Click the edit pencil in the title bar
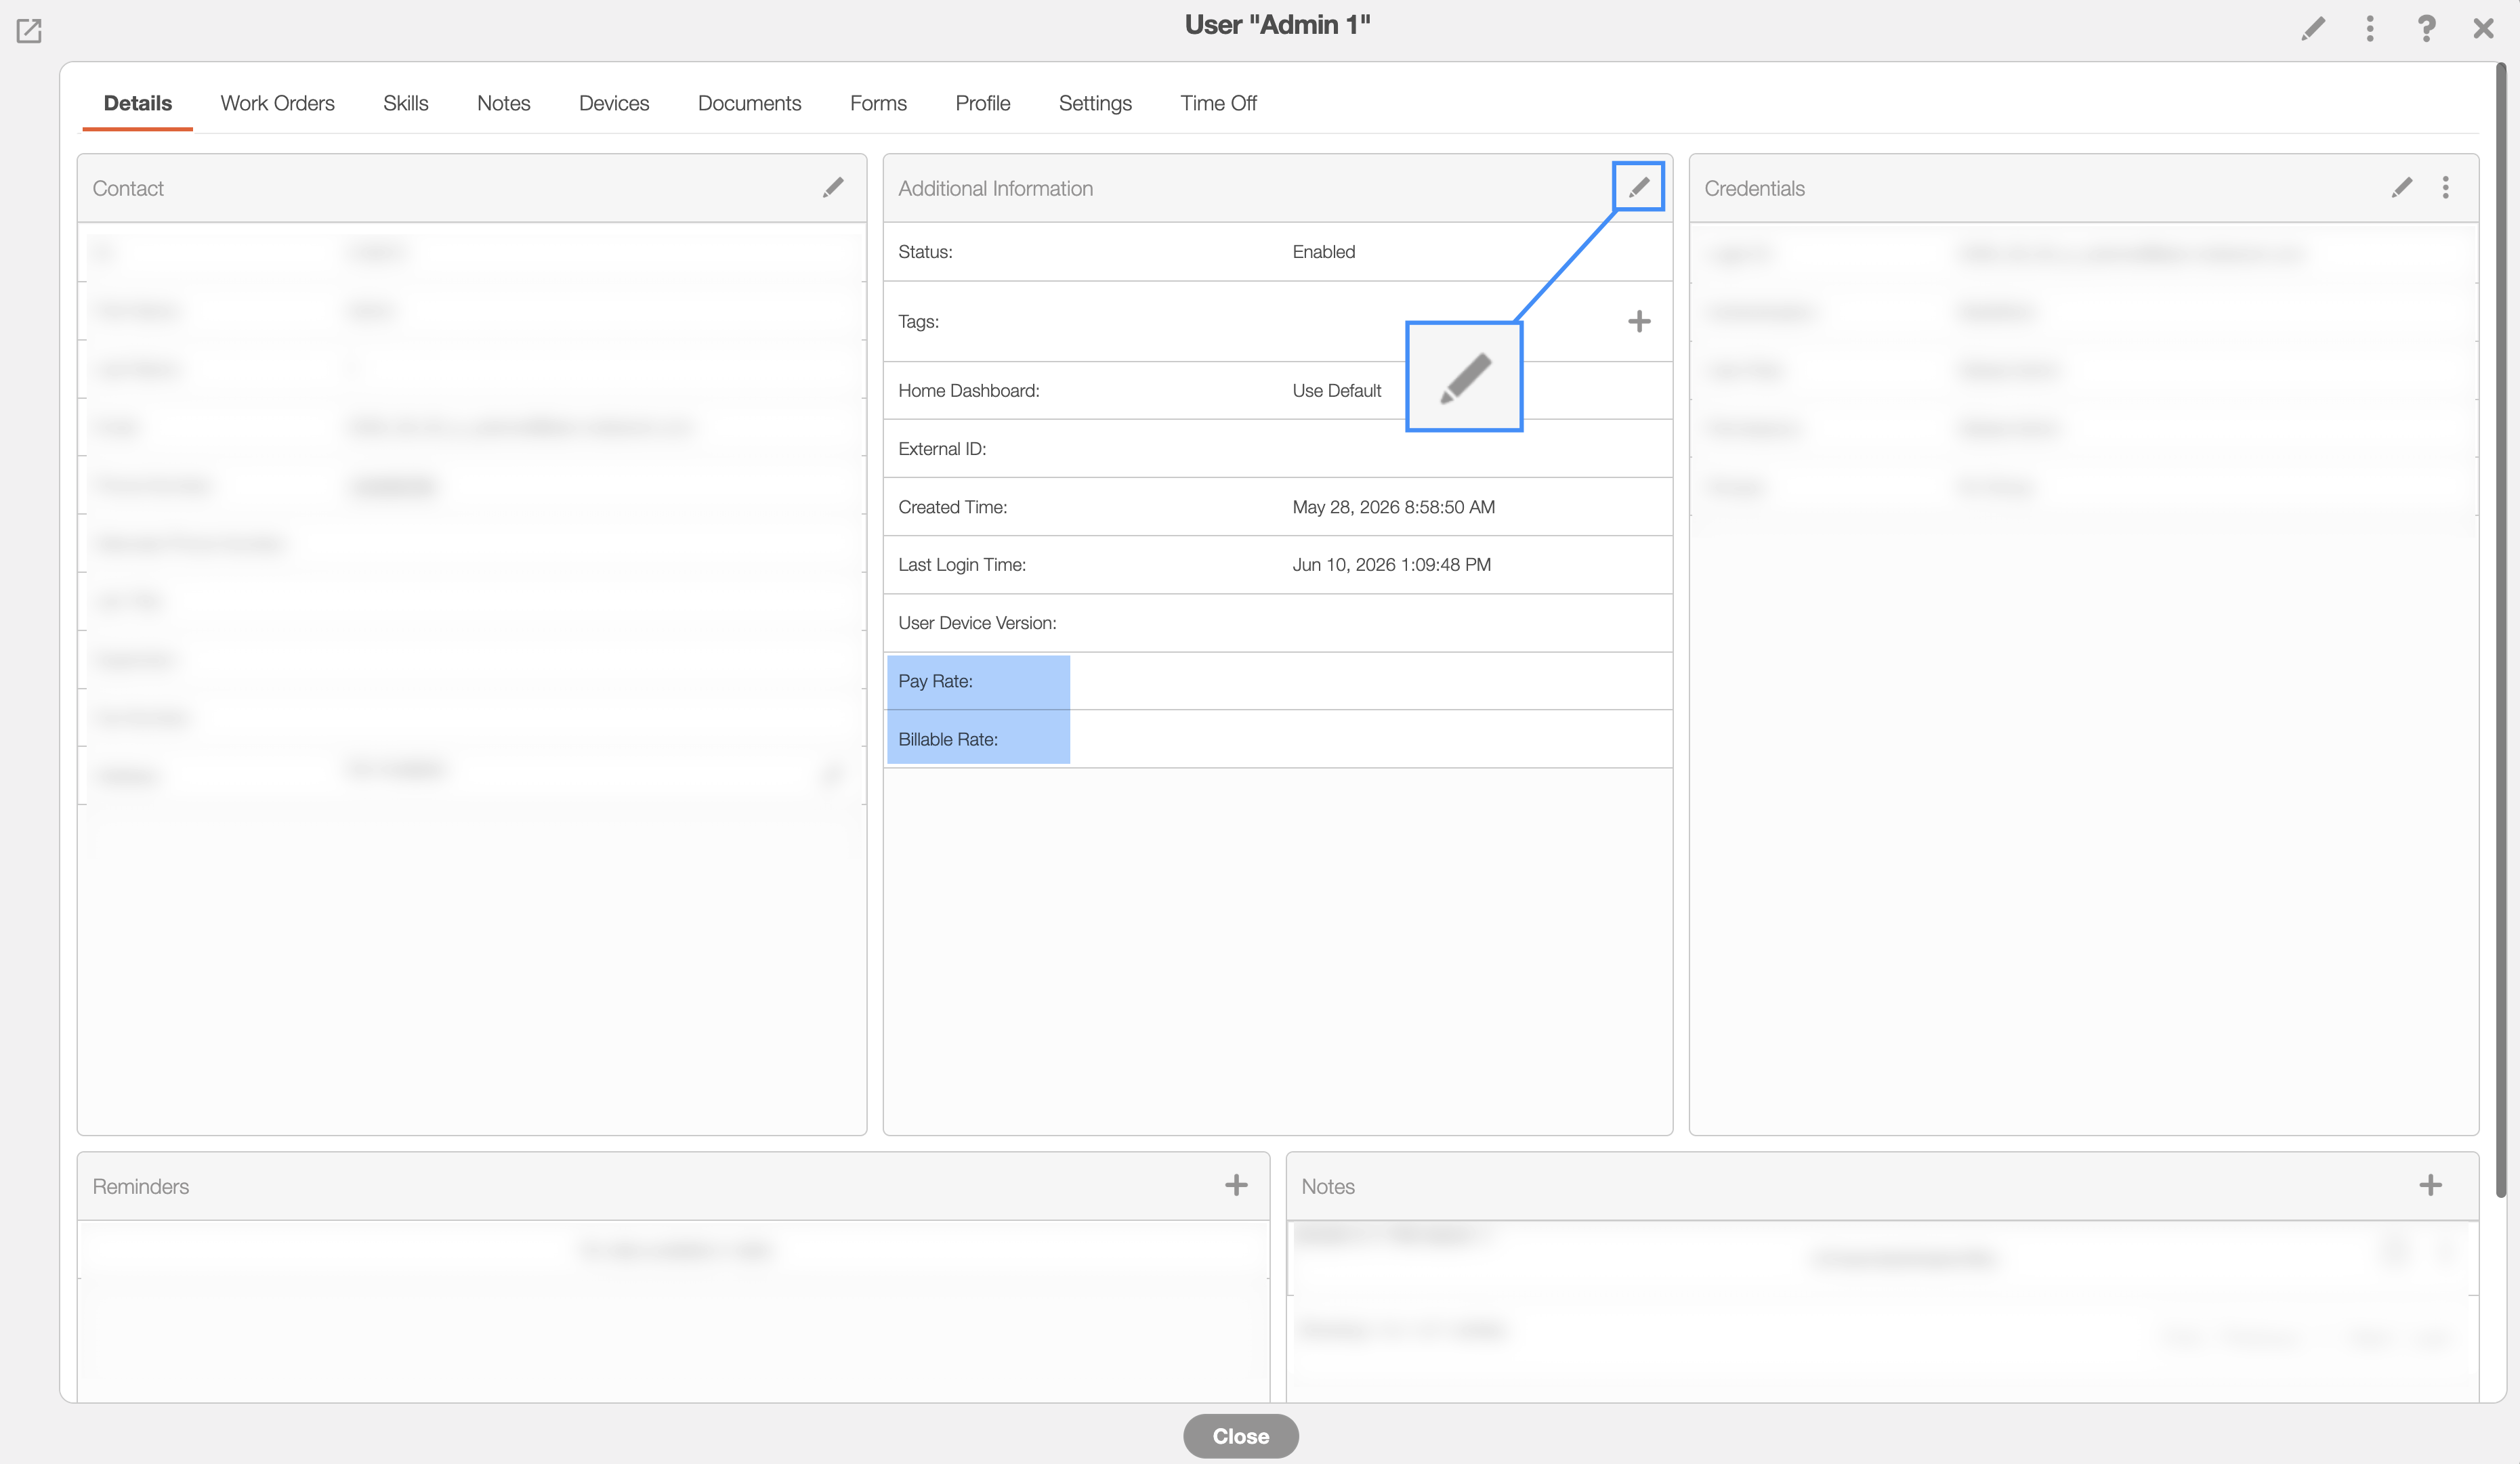Image resolution: width=2520 pixels, height=1464 pixels. [x=2312, y=29]
